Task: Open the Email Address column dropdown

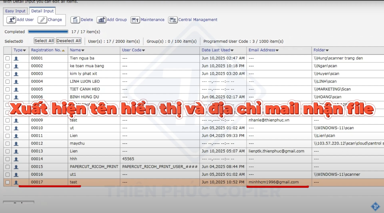Action: point(277,50)
